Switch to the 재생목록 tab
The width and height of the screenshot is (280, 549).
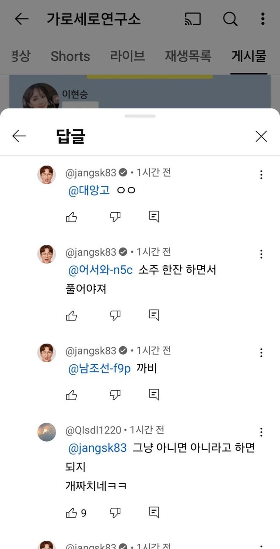188,56
